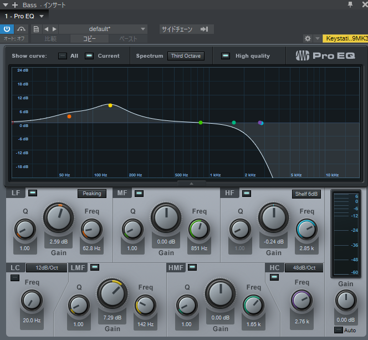Click the オート: オフ automation button
The width and height of the screenshot is (368, 340).
pyautogui.click(x=14, y=38)
